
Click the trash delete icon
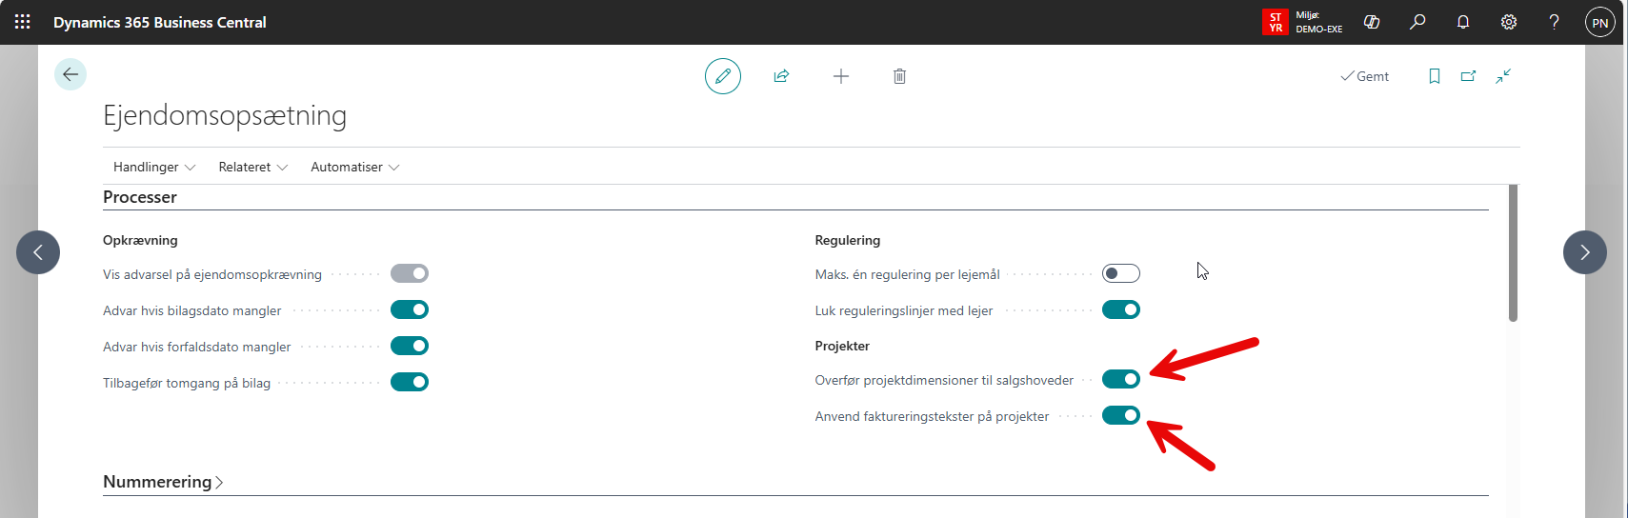click(899, 76)
